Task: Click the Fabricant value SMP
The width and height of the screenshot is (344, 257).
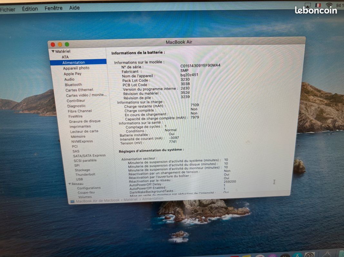Action: click(x=184, y=70)
